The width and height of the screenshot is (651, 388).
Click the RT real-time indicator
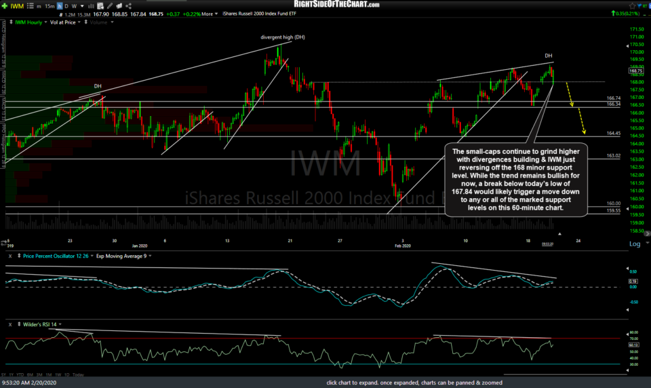point(645,6)
